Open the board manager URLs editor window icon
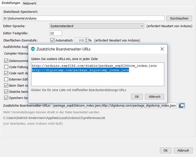The width and height of the screenshot is (196, 157). [x=181, y=106]
